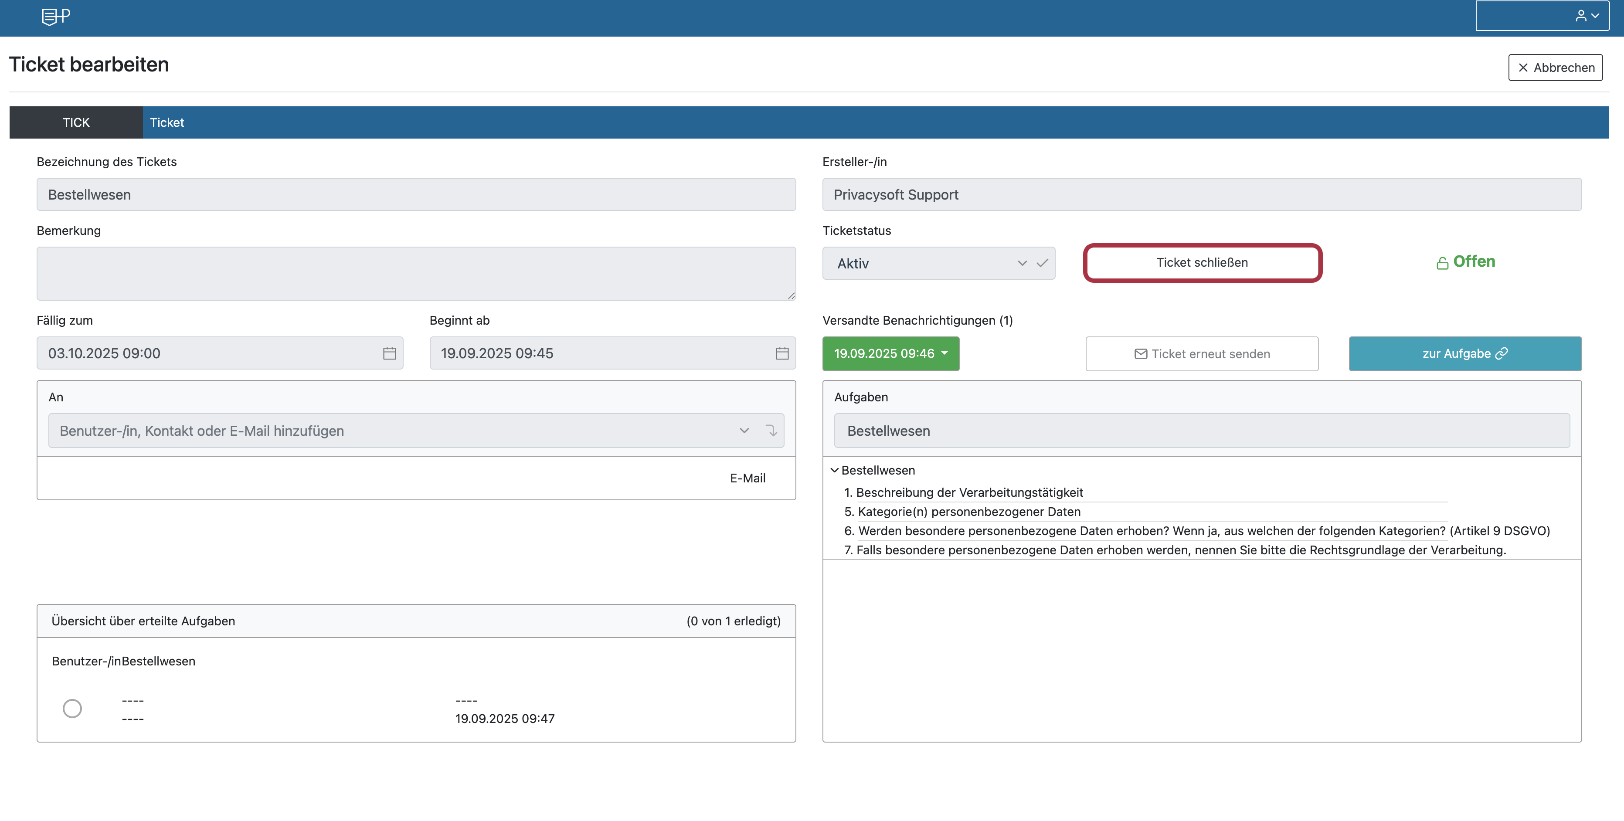Click the add-recipient arrow icon
This screenshot has height=821, width=1624.
[771, 431]
